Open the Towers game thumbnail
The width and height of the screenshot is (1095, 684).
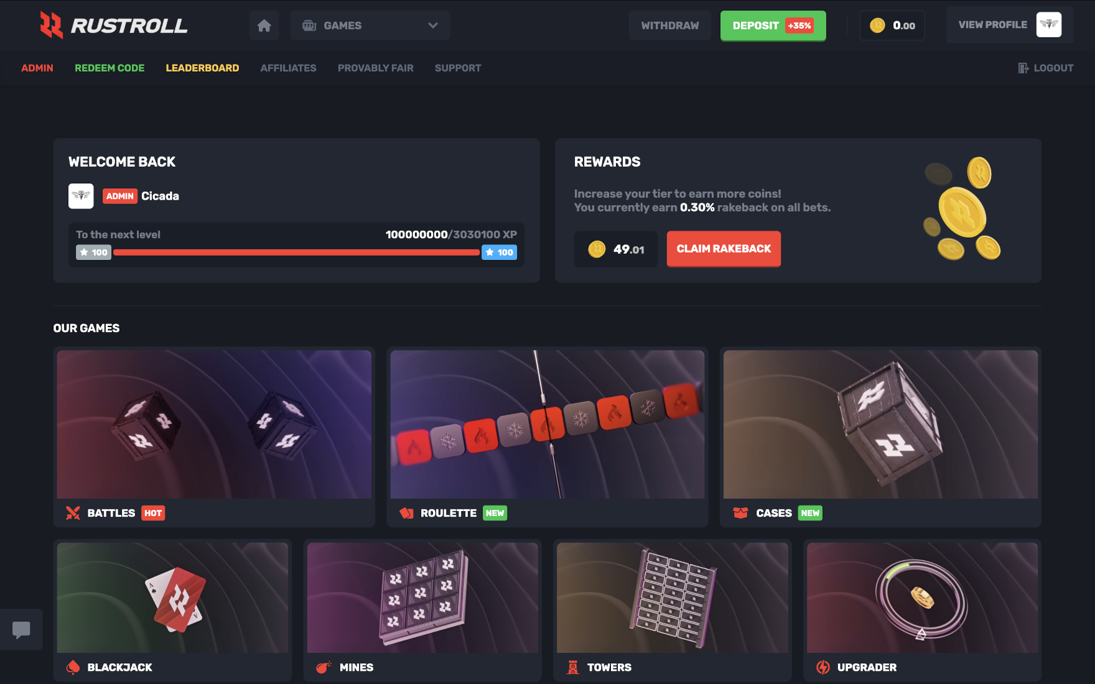[x=672, y=597]
